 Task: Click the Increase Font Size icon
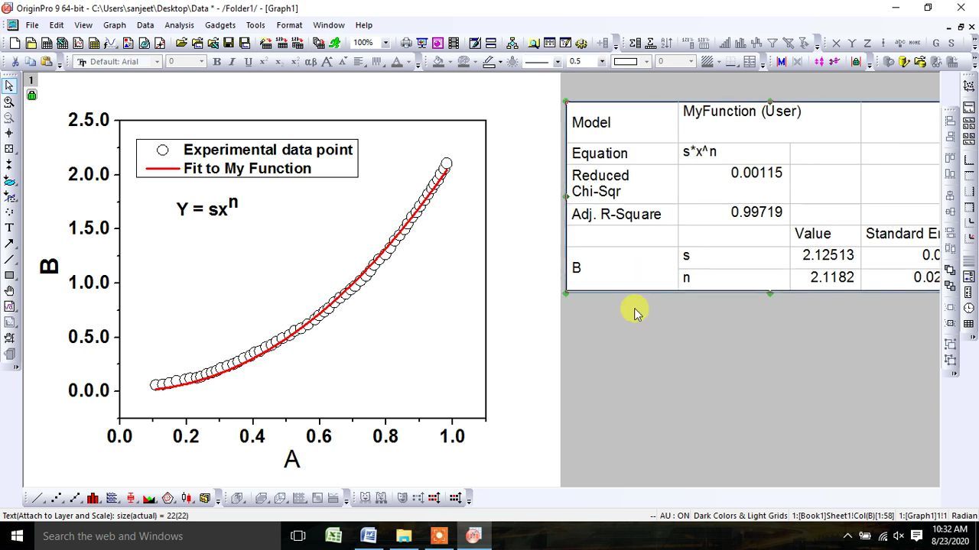pos(327,61)
